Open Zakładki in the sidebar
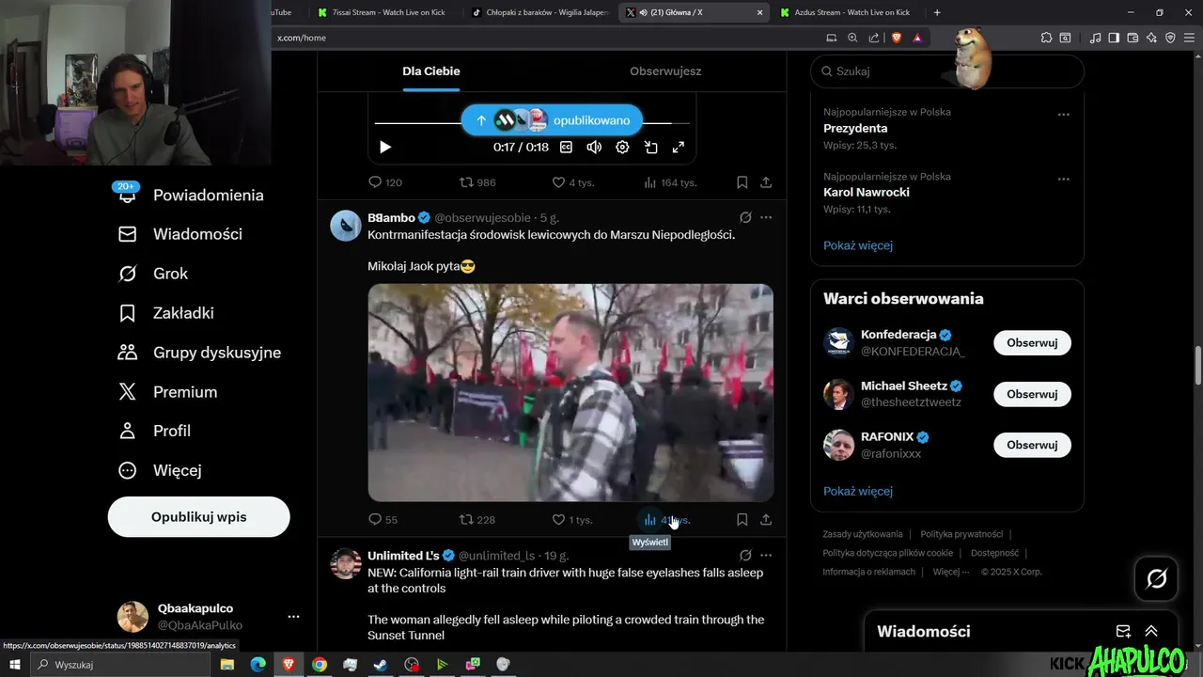 166,313
